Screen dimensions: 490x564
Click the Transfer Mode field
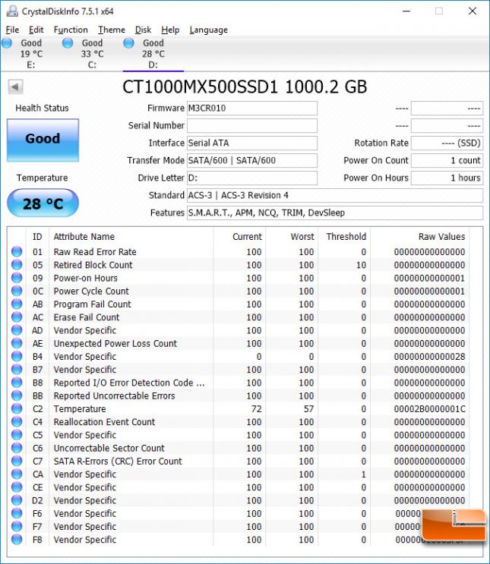click(x=252, y=160)
